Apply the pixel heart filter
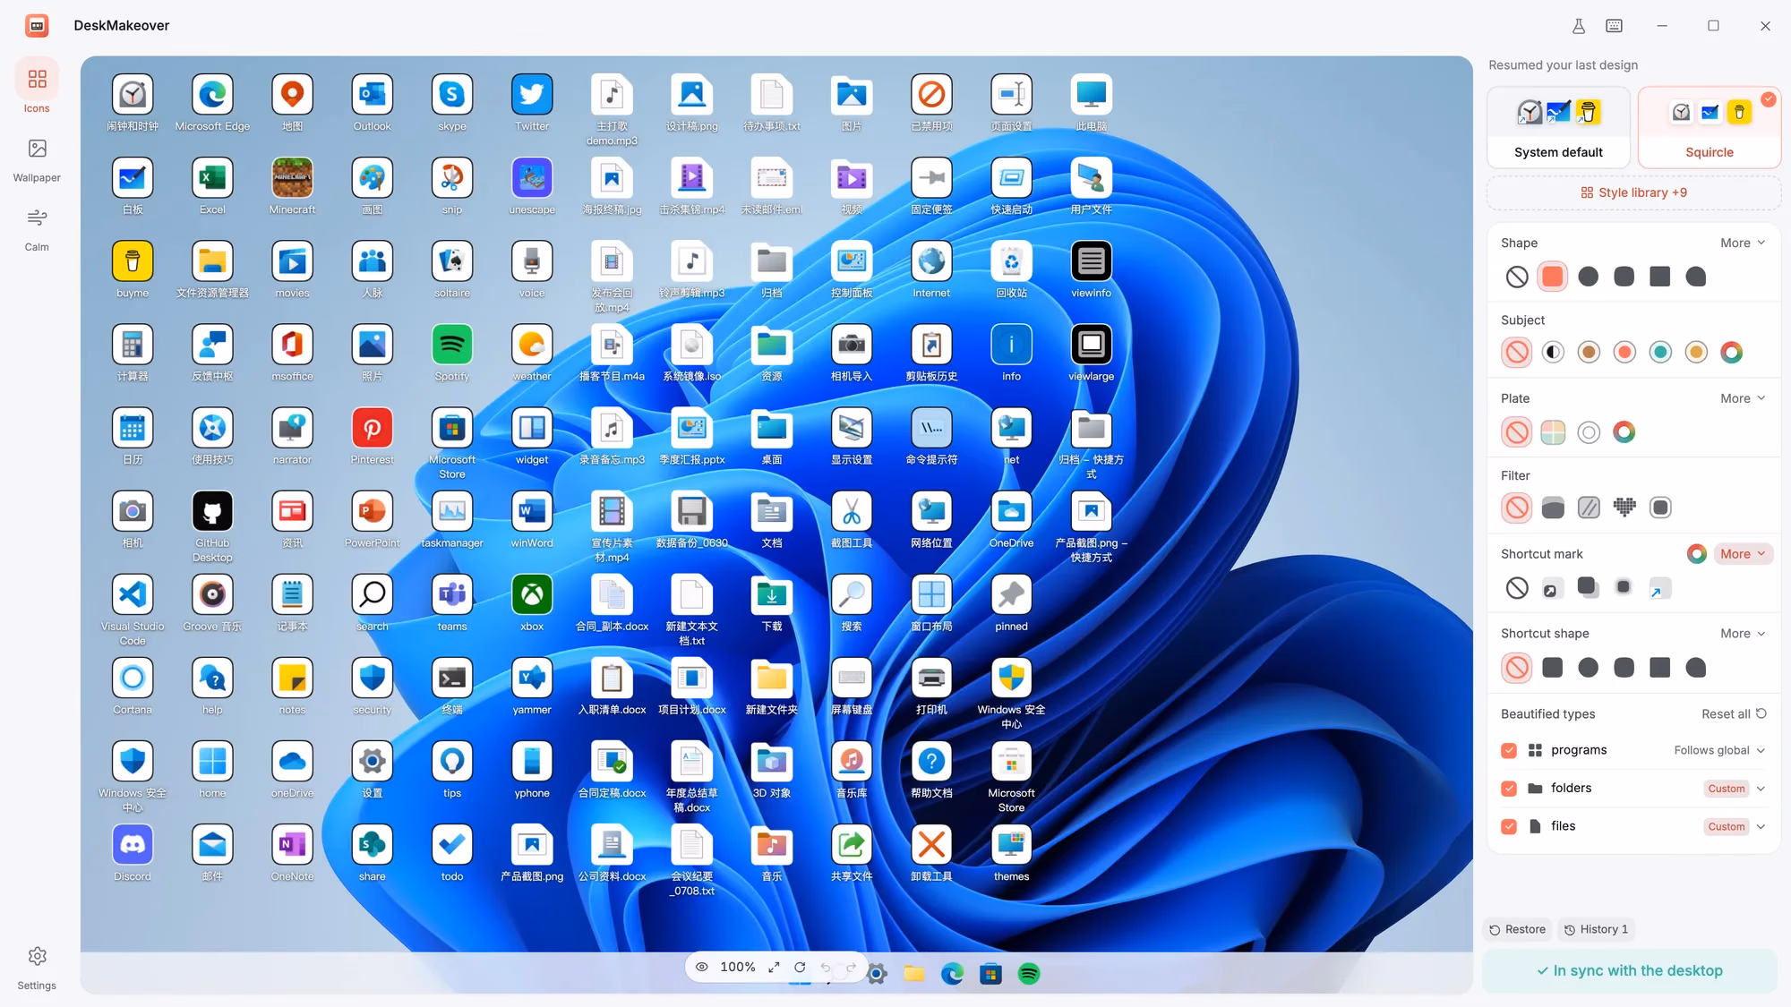 pyautogui.click(x=1624, y=508)
